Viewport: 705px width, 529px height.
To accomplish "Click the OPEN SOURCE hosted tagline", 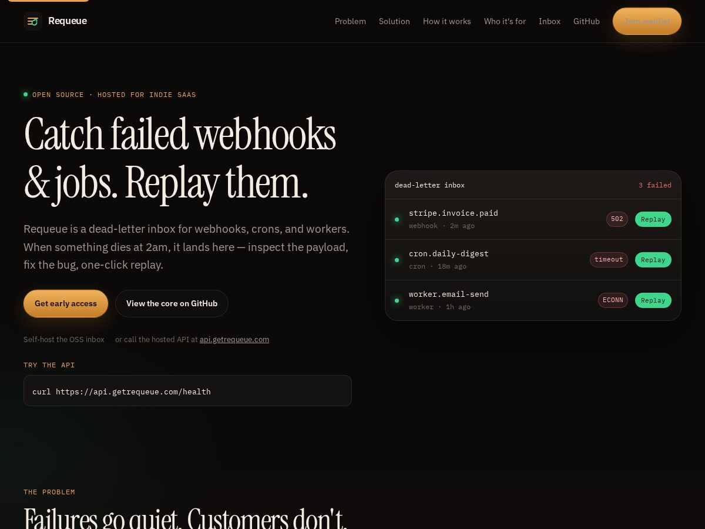I will [x=114, y=95].
